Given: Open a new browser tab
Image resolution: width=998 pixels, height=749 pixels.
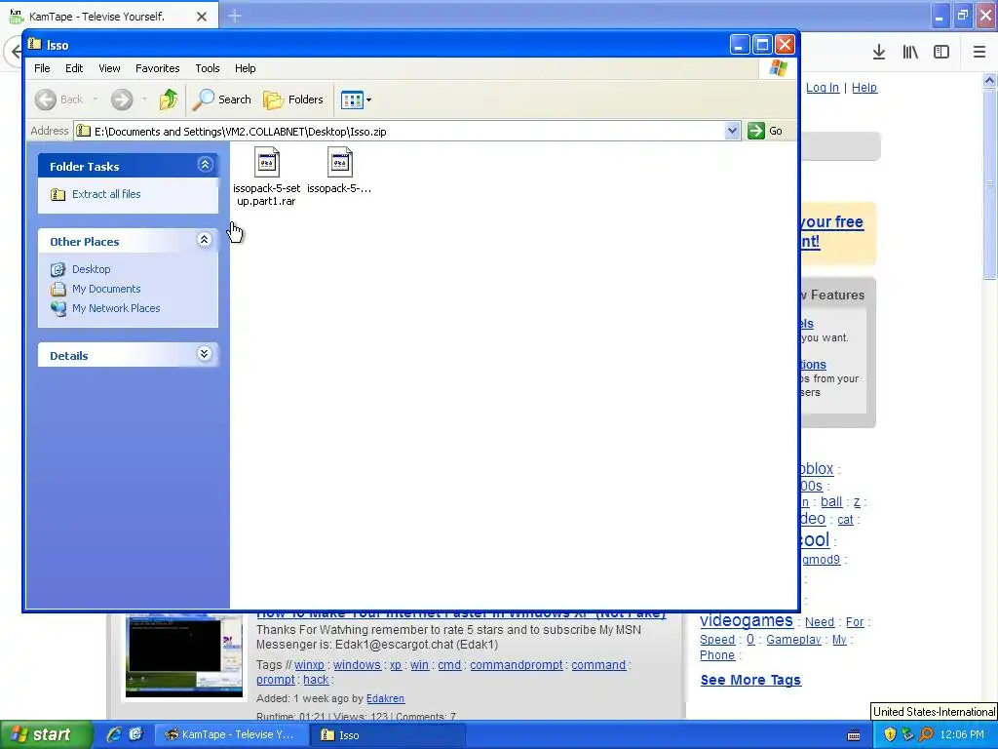Looking at the screenshot, I should (235, 16).
